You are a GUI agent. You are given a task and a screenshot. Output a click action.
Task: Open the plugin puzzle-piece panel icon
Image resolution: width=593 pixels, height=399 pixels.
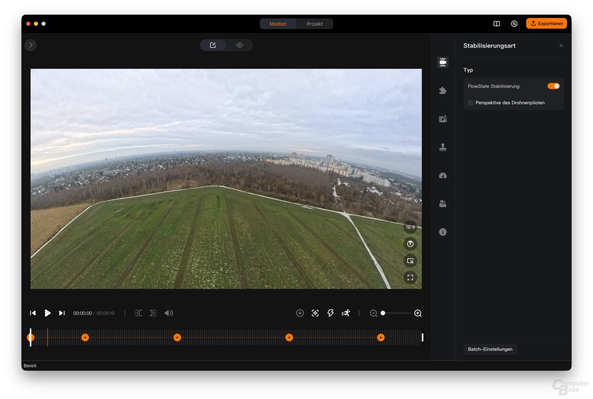442,91
